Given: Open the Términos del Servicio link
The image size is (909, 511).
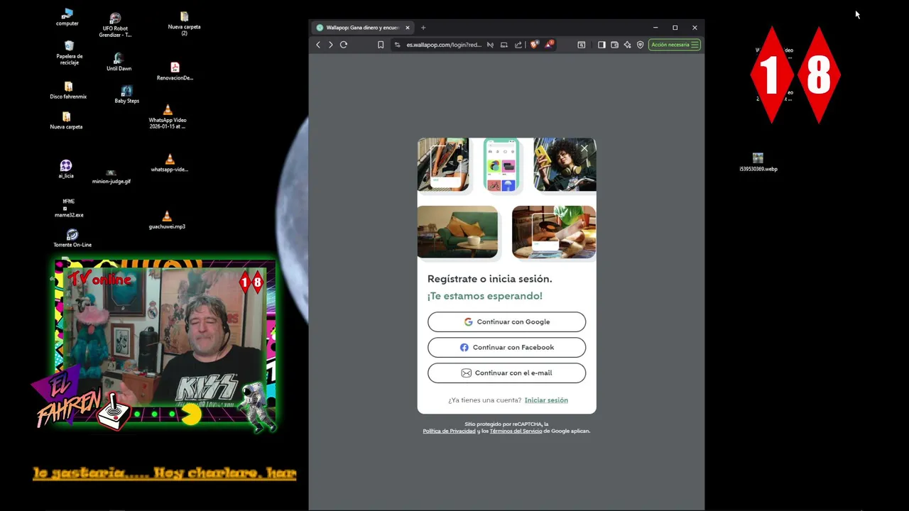Looking at the screenshot, I should point(516,431).
